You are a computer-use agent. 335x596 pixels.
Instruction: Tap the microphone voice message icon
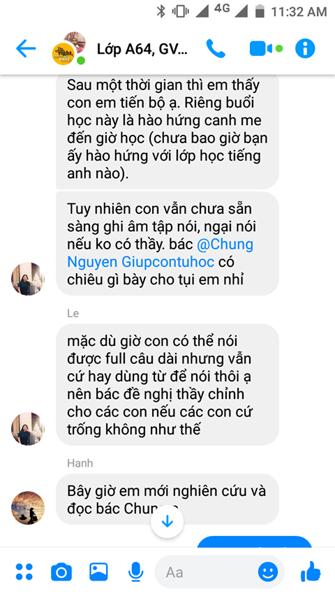point(135,572)
